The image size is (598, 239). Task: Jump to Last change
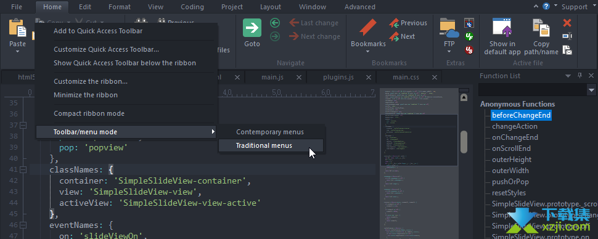[x=314, y=23]
